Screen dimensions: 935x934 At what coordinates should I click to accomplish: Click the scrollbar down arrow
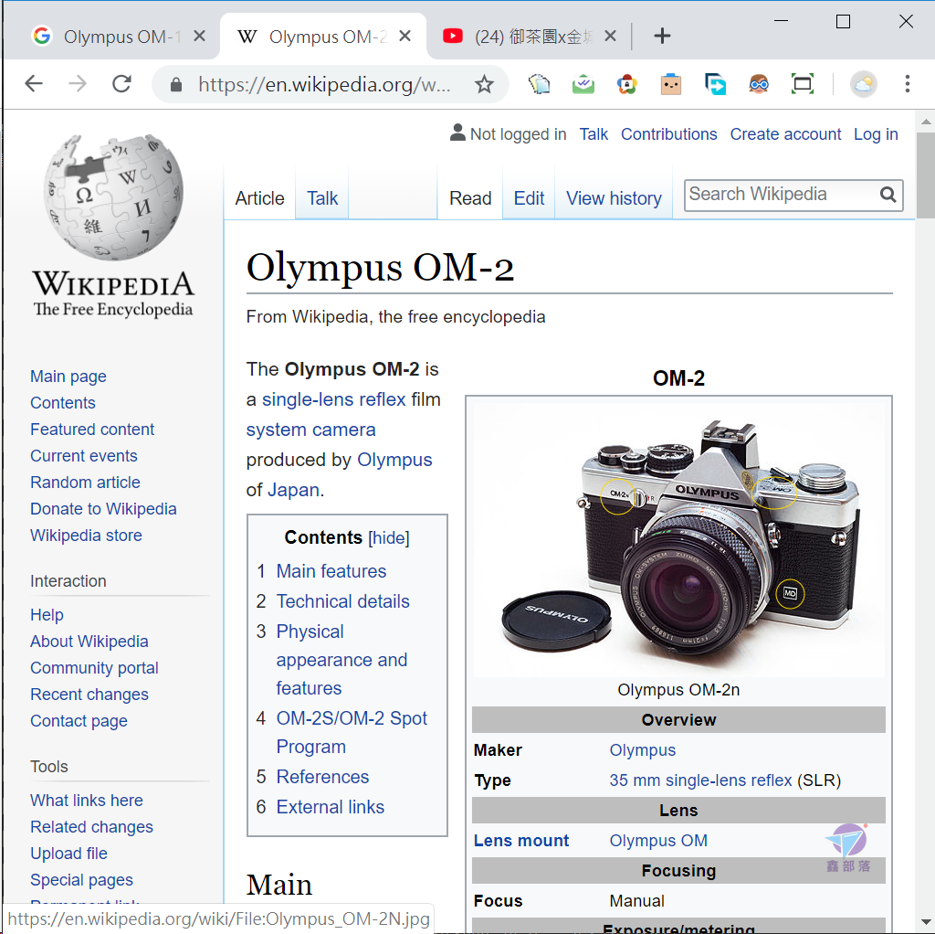tap(925, 922)
